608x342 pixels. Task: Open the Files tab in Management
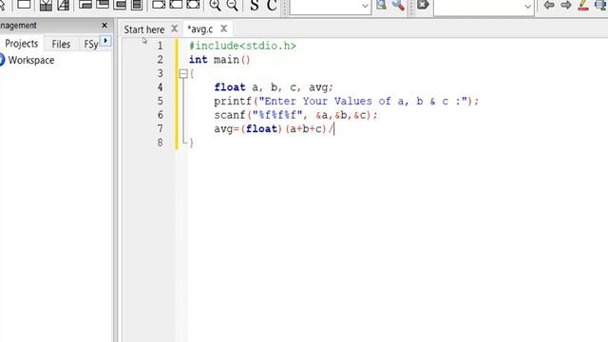[x=61, y=45]
